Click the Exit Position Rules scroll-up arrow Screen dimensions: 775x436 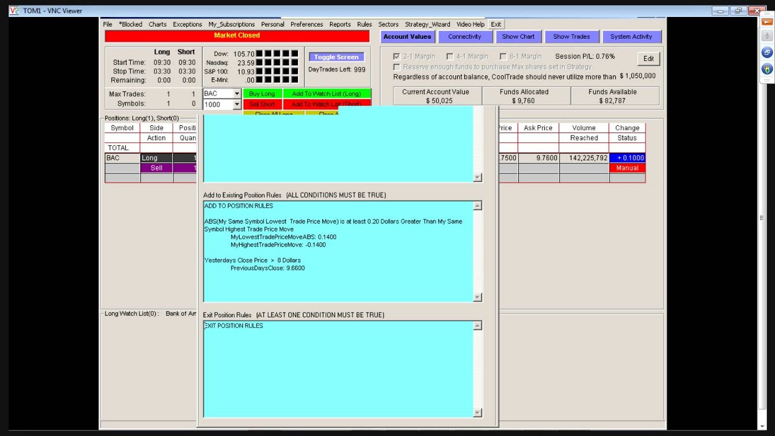point(478,326)
